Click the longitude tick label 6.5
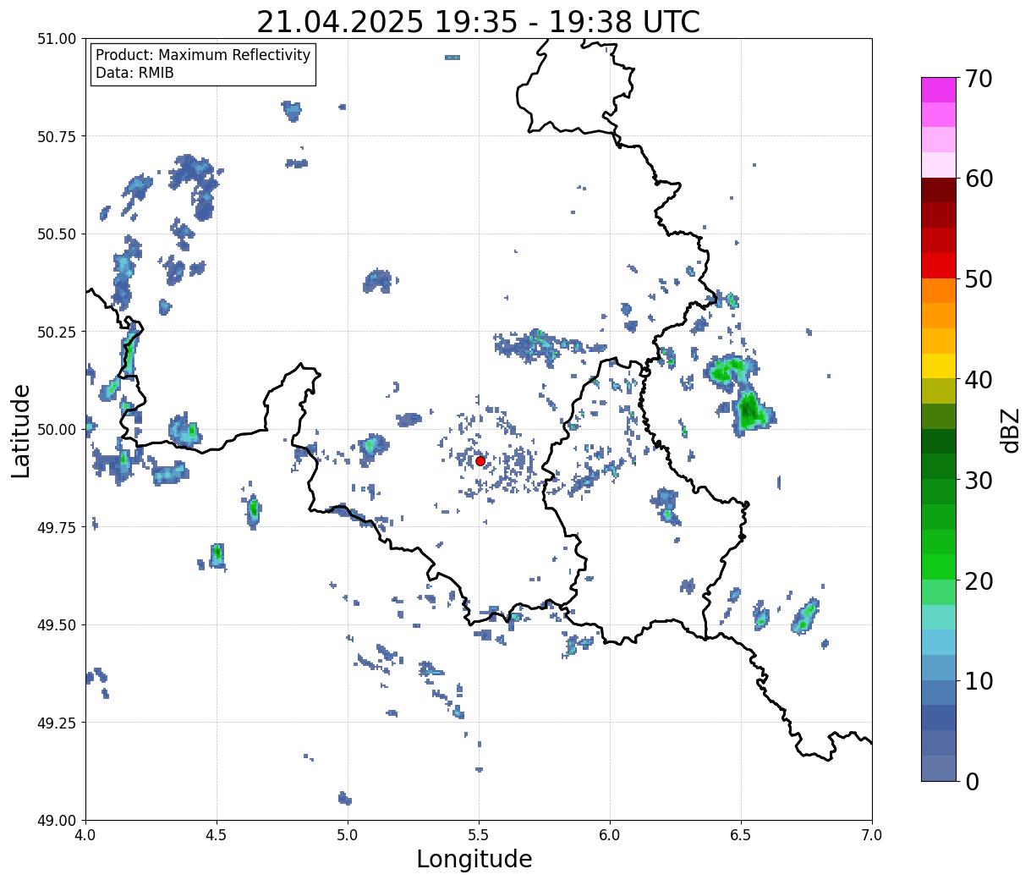The width and height of the screenshot is (1031, 880). coord(741,835)
